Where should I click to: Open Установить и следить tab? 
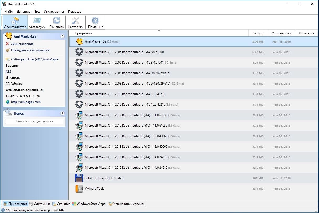tap(127, 204)
